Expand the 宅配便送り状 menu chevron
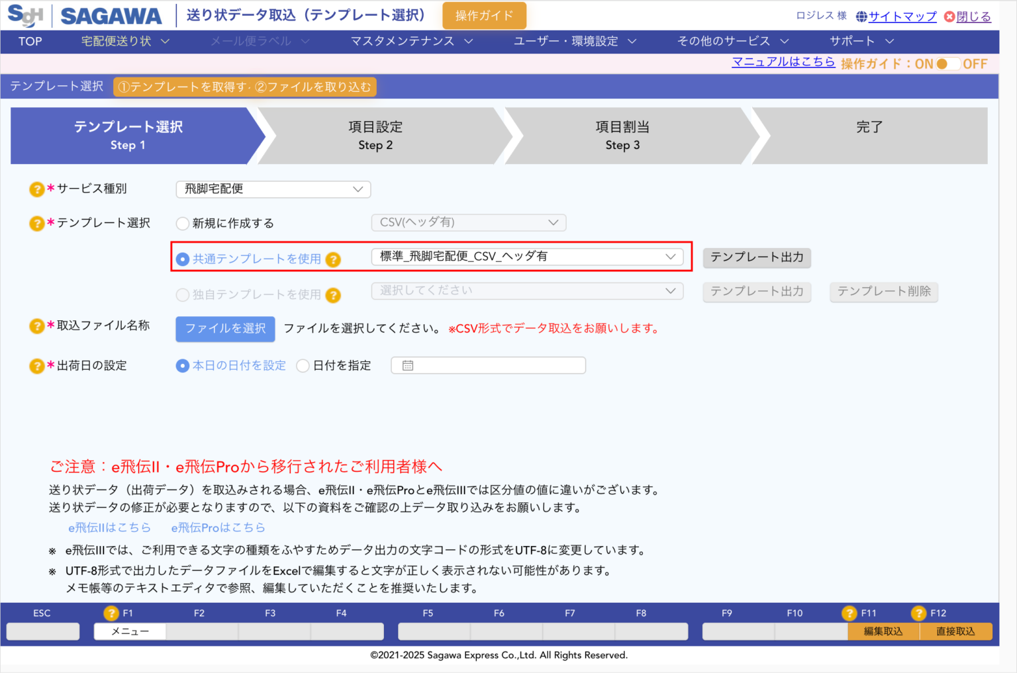The image size is (1017, 673). pos(166,41)
